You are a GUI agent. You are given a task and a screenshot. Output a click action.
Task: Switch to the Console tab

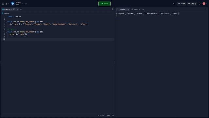click(122, 10)
